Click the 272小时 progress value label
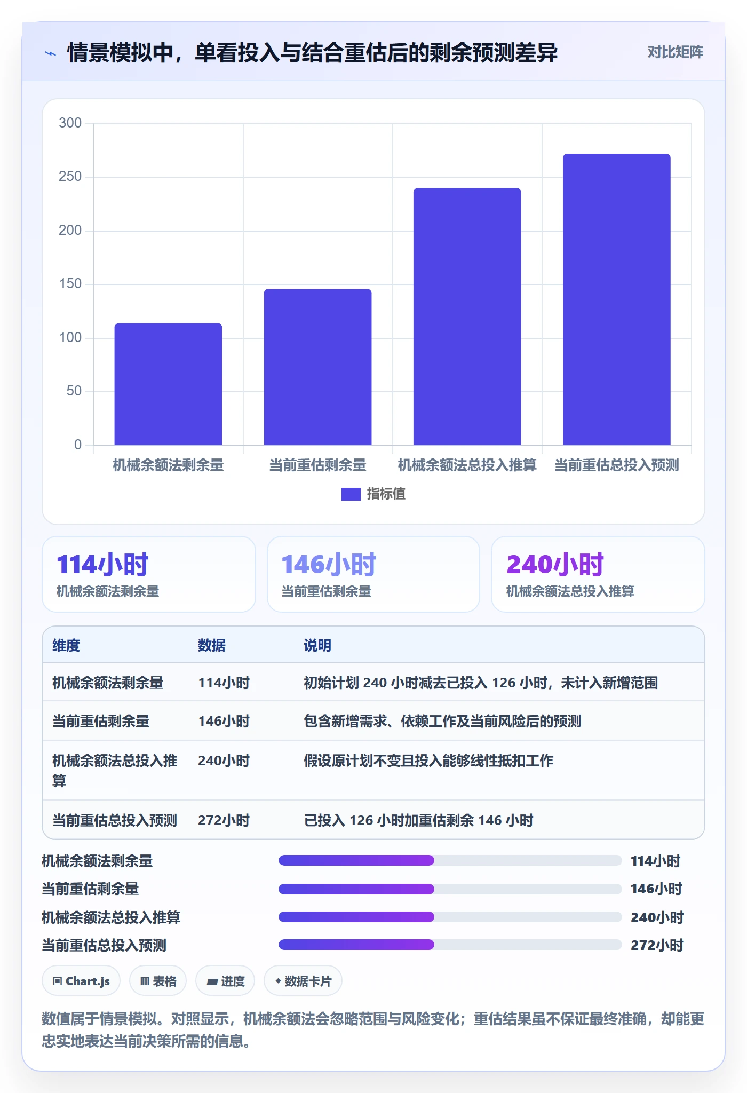This screenshot has height=1093, width=747. click(x=657, y=945)
